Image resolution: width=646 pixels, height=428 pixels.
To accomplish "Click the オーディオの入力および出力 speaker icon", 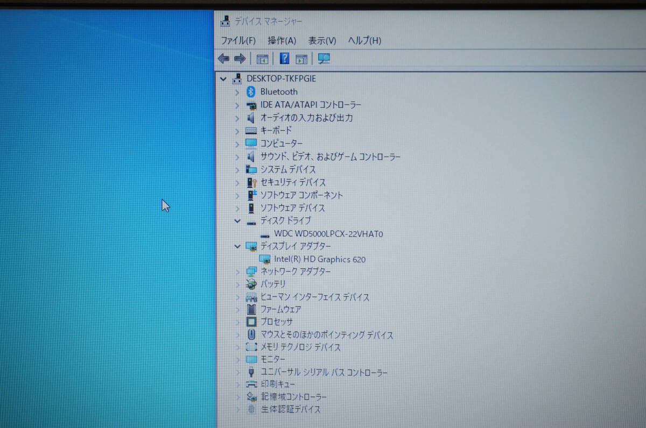I will 251,117.
